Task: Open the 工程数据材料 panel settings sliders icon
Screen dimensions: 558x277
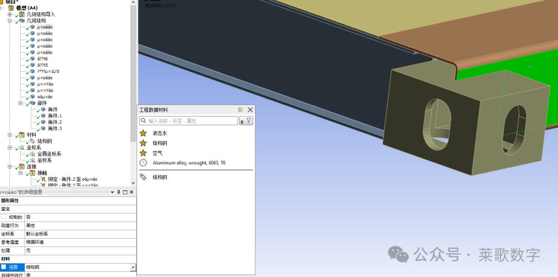Action: [240, 110]
